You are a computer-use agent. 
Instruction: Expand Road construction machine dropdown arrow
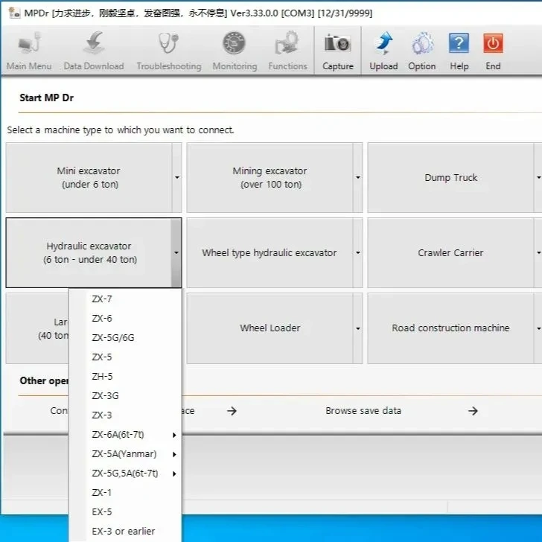(538, 328)
